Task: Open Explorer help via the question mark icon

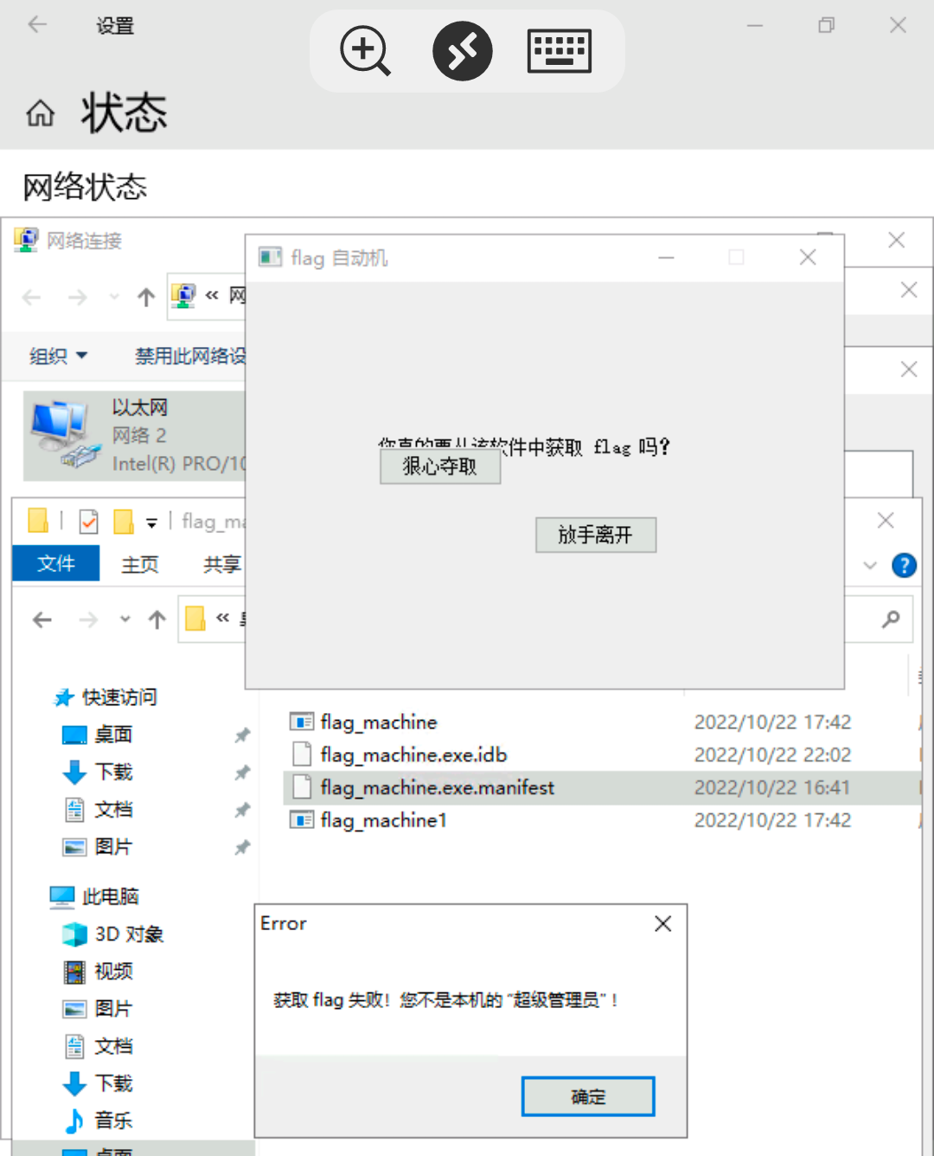Action: [904, 565]
